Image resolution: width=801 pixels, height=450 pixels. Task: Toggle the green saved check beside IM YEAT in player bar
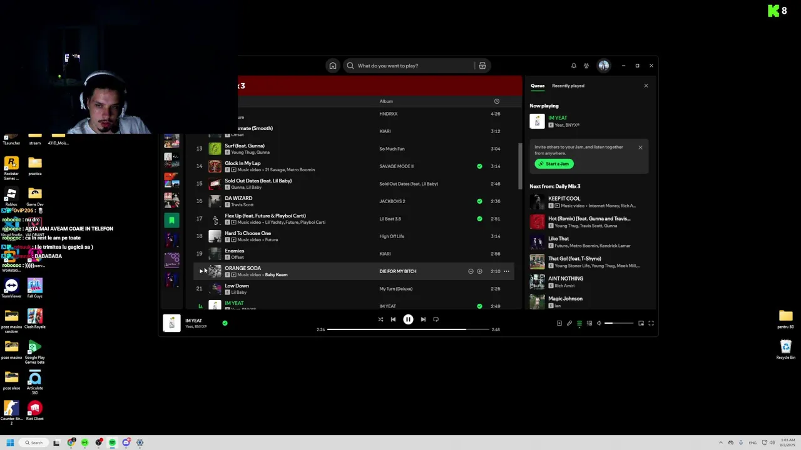click(x=225, y=323)
